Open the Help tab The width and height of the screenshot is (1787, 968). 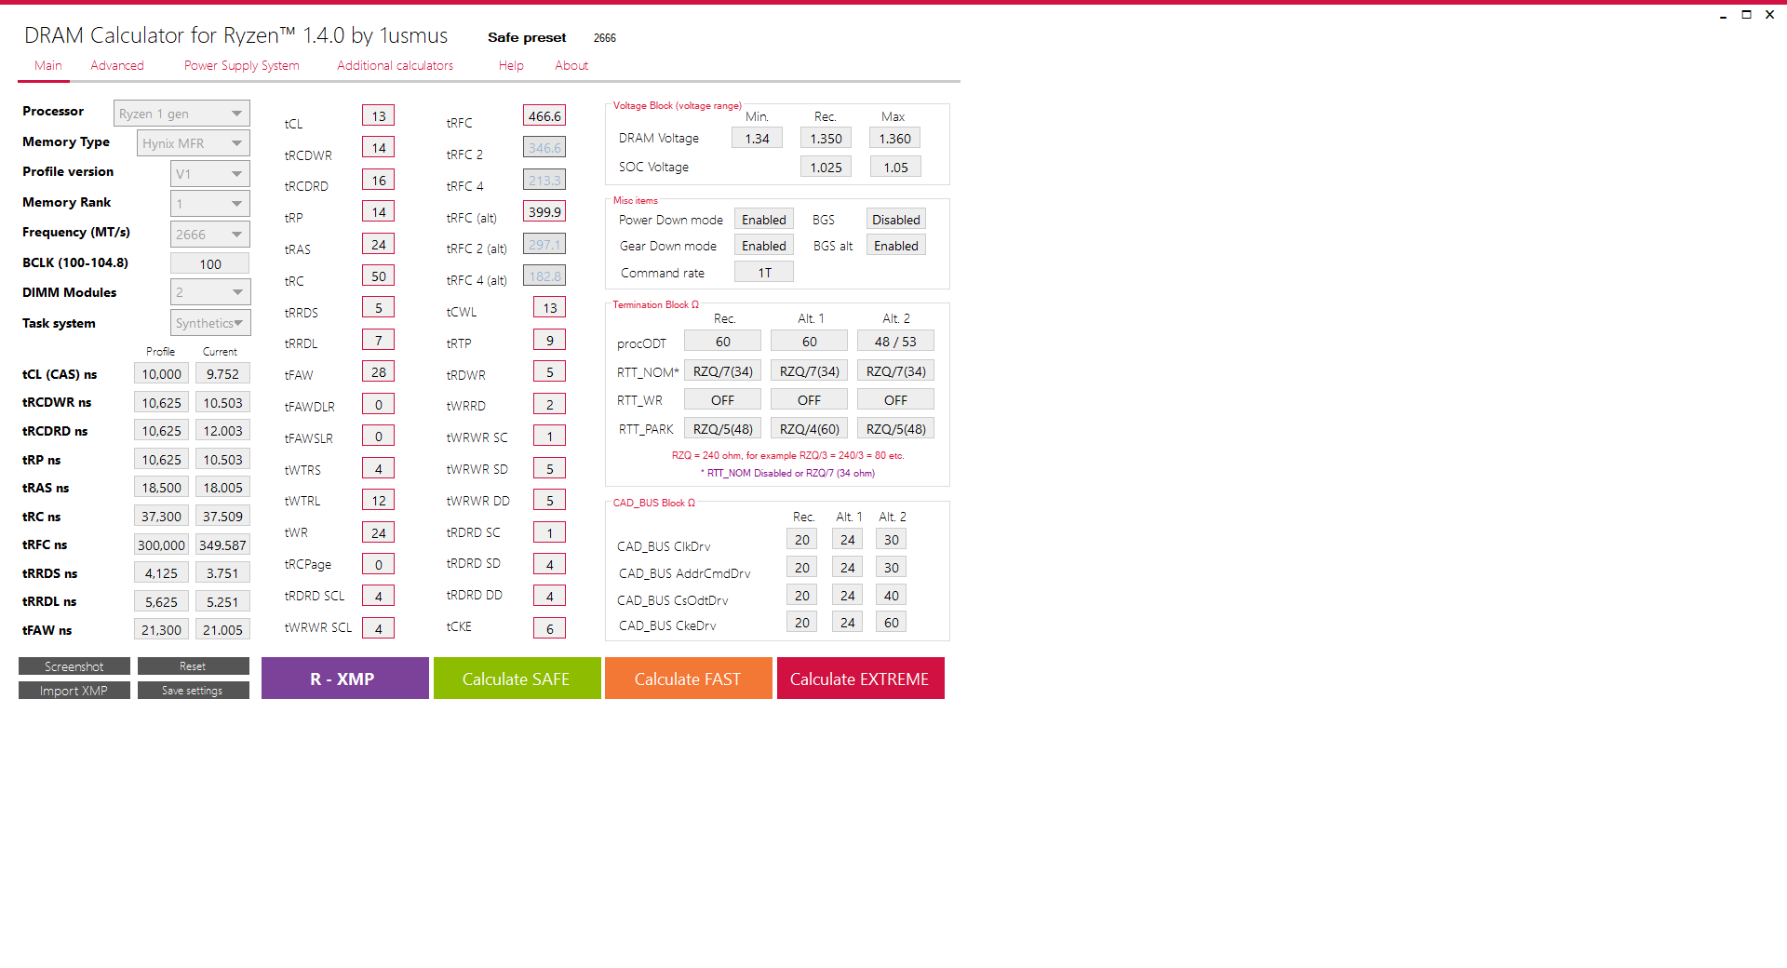tap(511, 65)
